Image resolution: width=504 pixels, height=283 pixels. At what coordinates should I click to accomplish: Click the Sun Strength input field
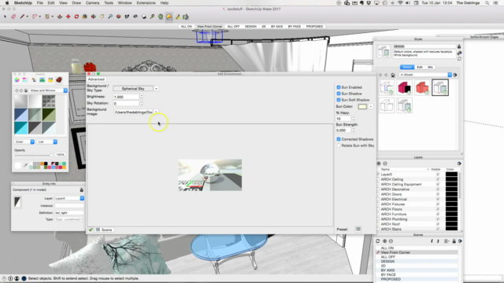[343, 130]
